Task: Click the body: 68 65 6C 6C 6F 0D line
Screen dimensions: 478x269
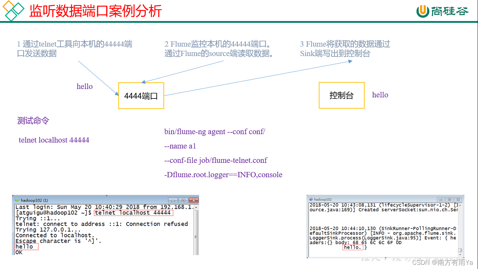Action: pyautogui.click(x=356, y=243)
